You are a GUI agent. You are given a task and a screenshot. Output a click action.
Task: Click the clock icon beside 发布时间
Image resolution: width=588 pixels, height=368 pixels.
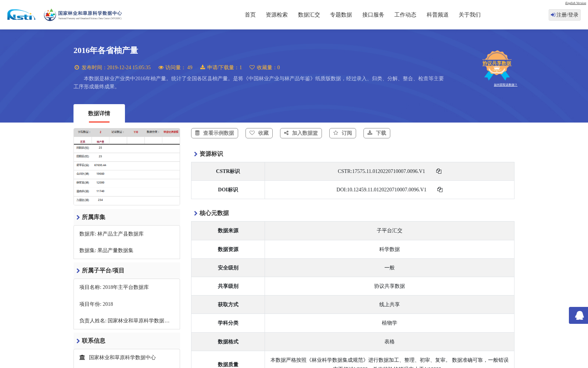[x=77, y=67]
